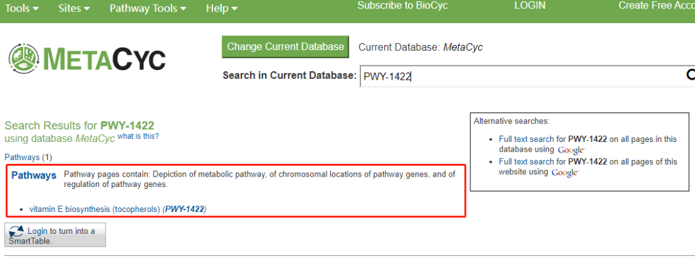The height and width of the screenshot is (257, 695).
Task: Open the Tools dropdown menu
Action: (21, 8)
